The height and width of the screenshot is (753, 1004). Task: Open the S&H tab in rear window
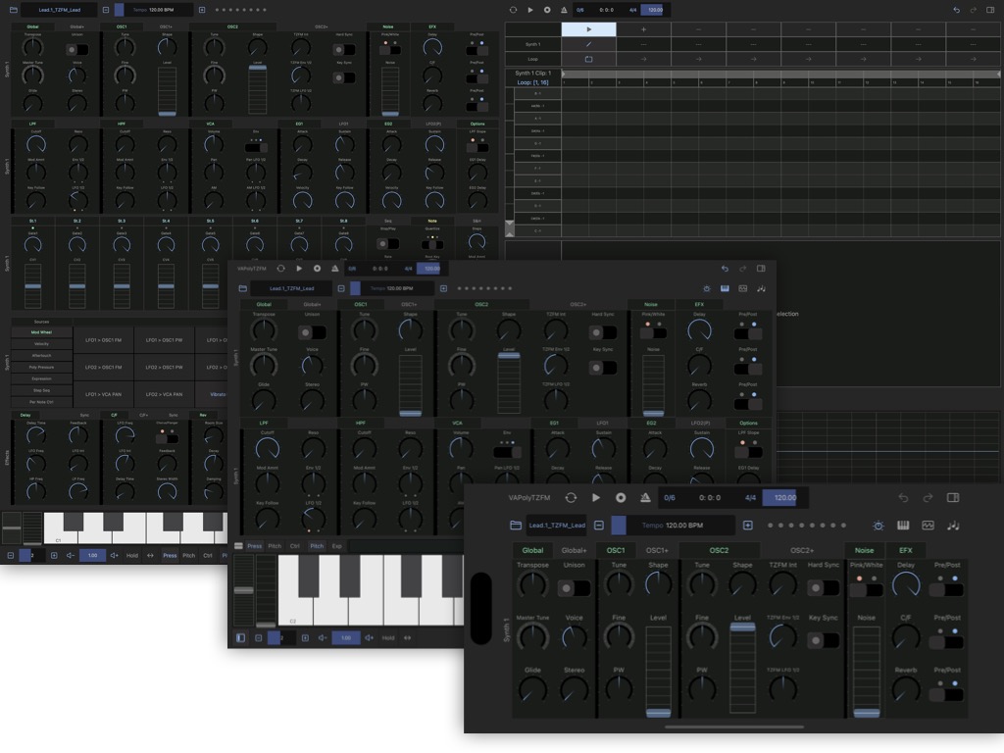(477, 221)
